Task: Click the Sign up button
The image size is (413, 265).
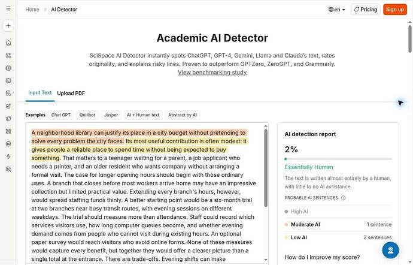Action: tap(395, 10)
